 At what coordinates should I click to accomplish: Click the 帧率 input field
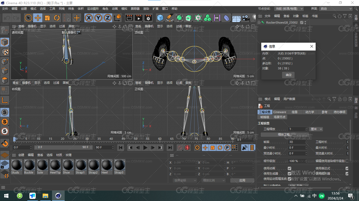[296, 142]
